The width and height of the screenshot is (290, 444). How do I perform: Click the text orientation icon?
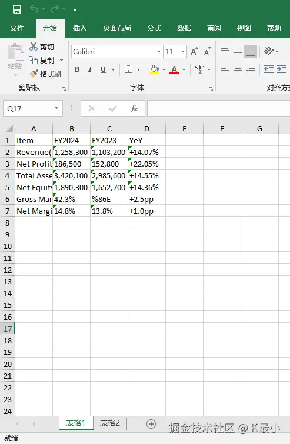268,51
